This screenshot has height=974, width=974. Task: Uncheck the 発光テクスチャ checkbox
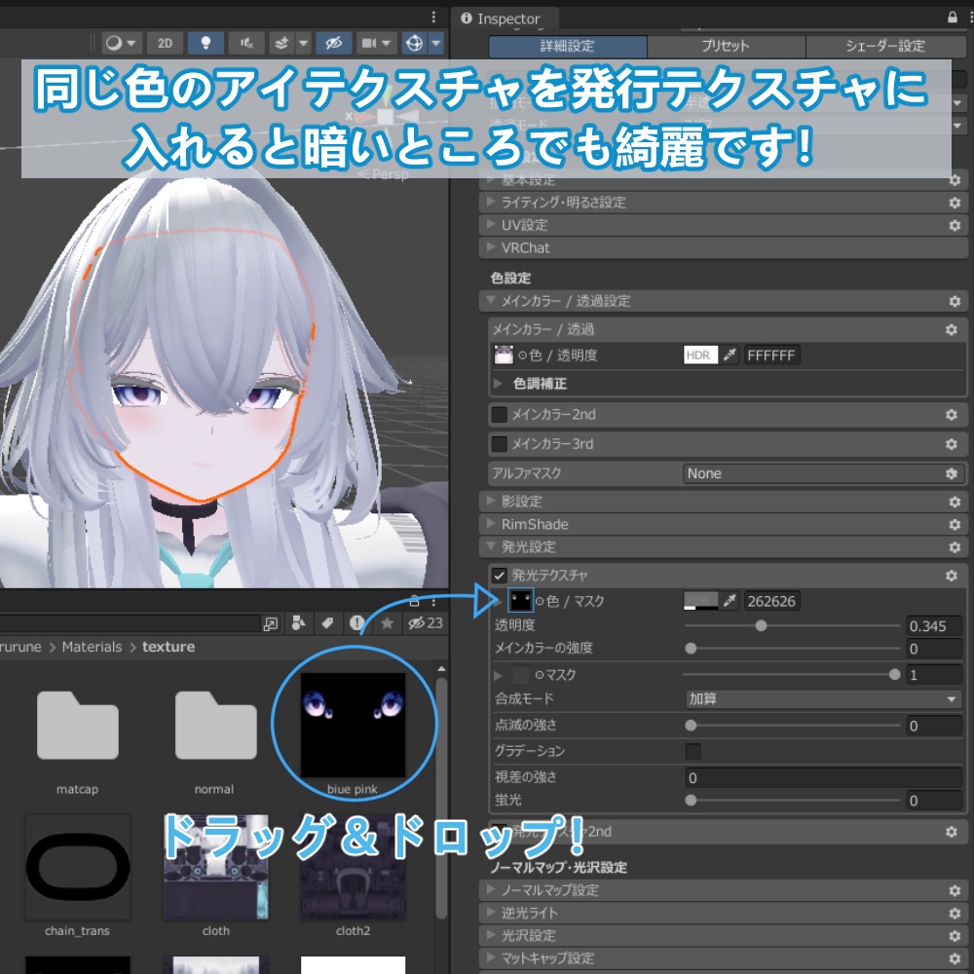click(x=500, y=576)
